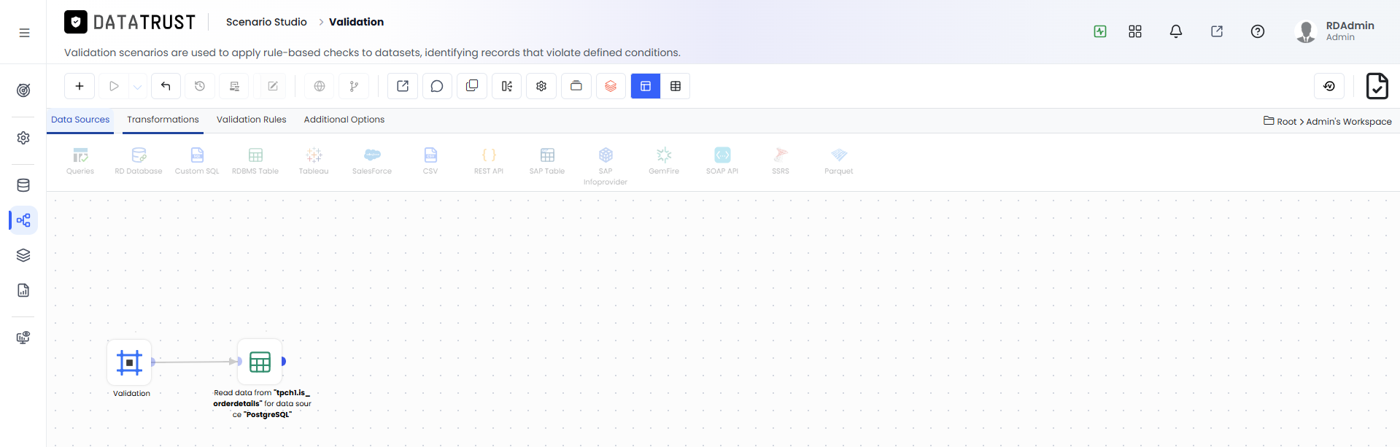Choose the Parquet data source icon
The width and height of the screenshot is (1400, 447).
(839, 160)
